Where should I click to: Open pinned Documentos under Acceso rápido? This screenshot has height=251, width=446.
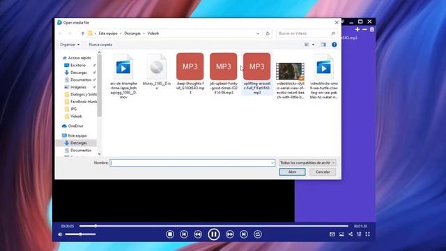(81, 79)
